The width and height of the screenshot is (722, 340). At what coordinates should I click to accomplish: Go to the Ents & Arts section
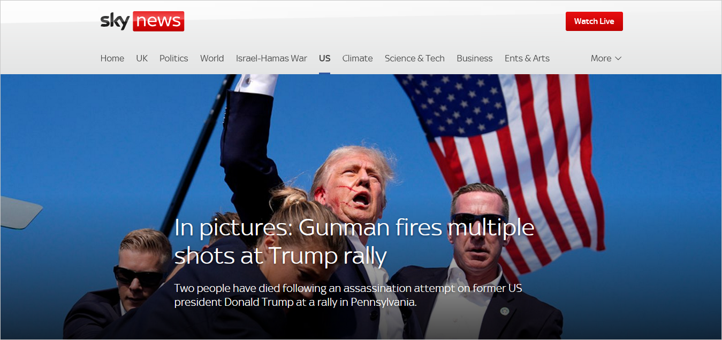[x=527, y=58]
